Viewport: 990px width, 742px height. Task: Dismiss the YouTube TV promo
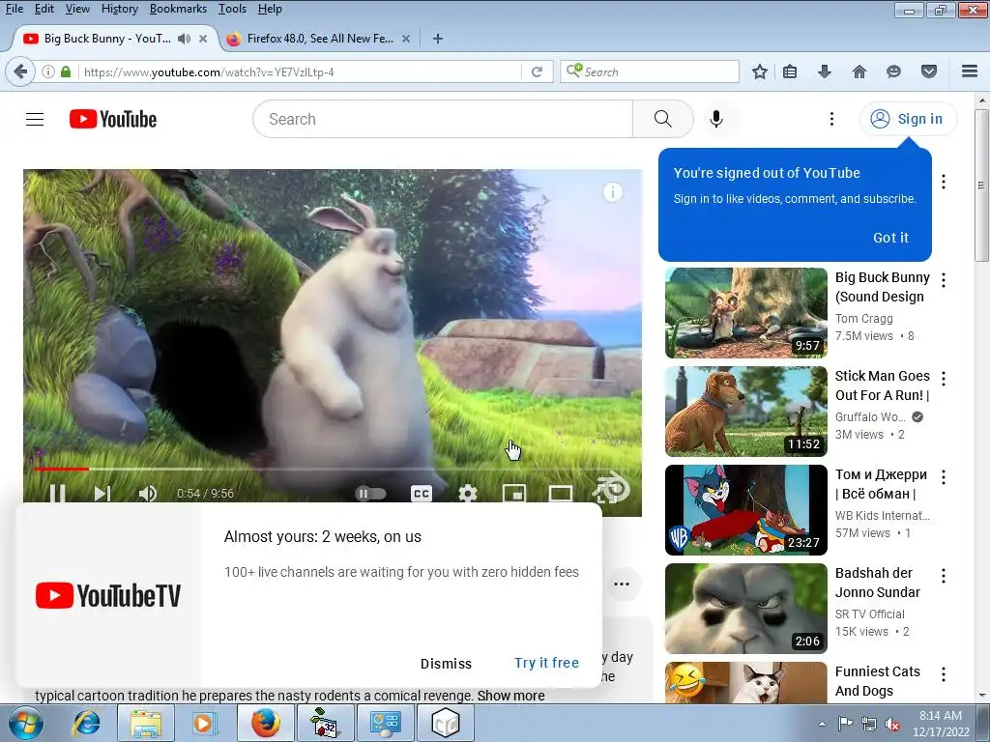tap(446, 664)
